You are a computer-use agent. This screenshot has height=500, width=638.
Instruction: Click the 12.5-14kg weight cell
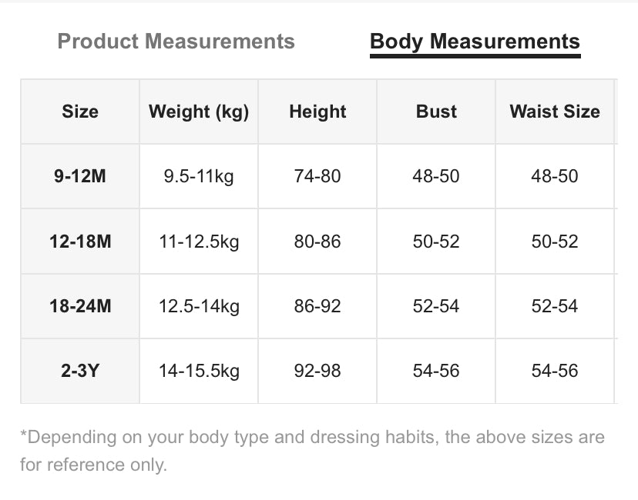(x=199, y=306)
